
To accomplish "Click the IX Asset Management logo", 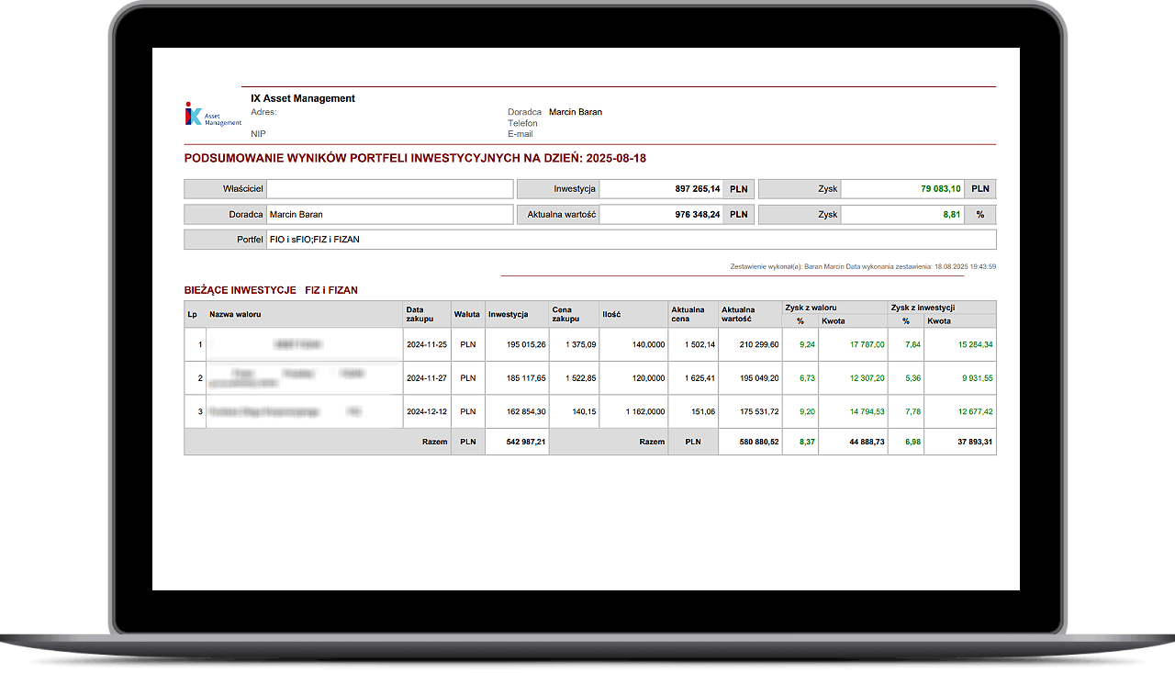I will point(211,115).
